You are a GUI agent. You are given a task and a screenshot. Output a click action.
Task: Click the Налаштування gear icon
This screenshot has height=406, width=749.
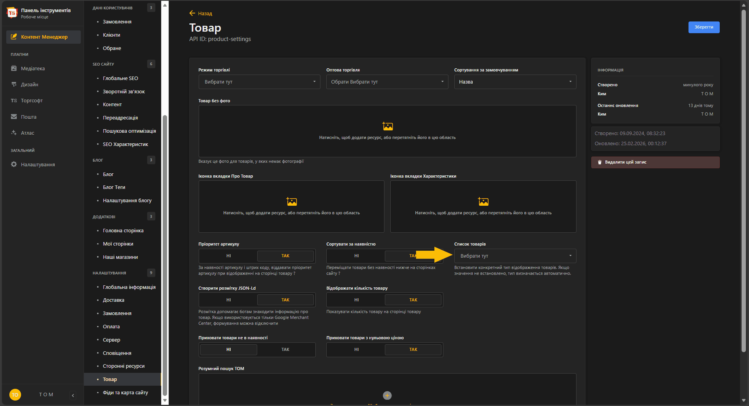tap(14, 164)
